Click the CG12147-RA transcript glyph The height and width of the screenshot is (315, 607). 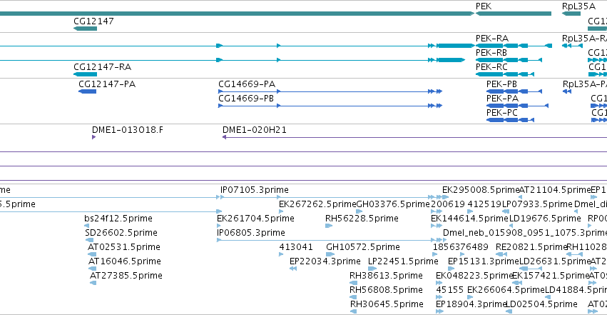[85, 74]
